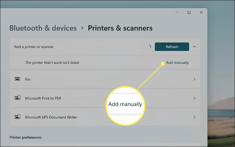Open the Microsoft XPS Document Writer chevron
Viewport: 235px width, 147px height.
tap(194, 117)
